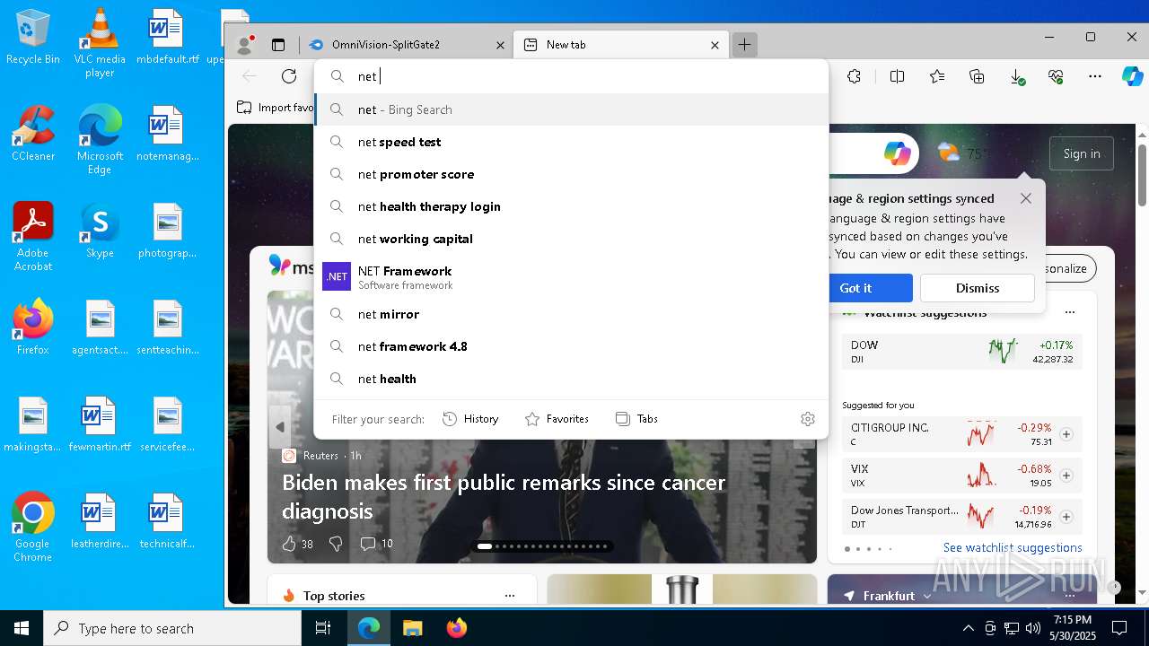Open the Extensions puzzle icon
1149x646 pixels.
point(854,76)
